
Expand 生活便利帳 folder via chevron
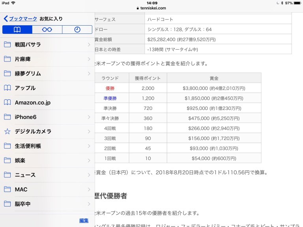89,146
